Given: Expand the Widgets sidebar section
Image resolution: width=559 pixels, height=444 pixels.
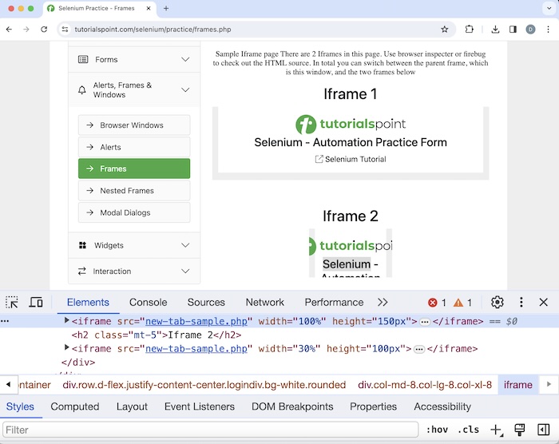Looking at the screenshot, I should [134, 245].
